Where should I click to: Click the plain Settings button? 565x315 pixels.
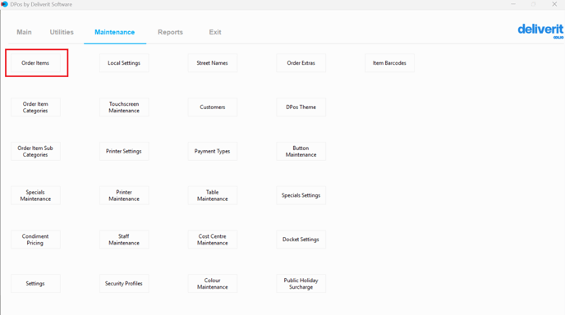(35, 284)
